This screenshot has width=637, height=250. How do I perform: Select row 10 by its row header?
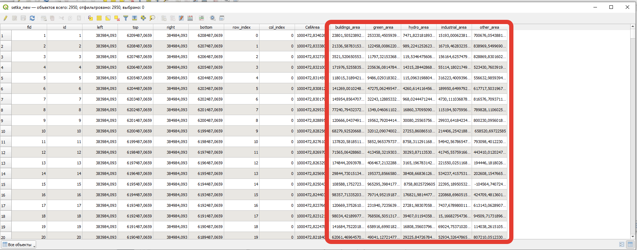[6, 131]
